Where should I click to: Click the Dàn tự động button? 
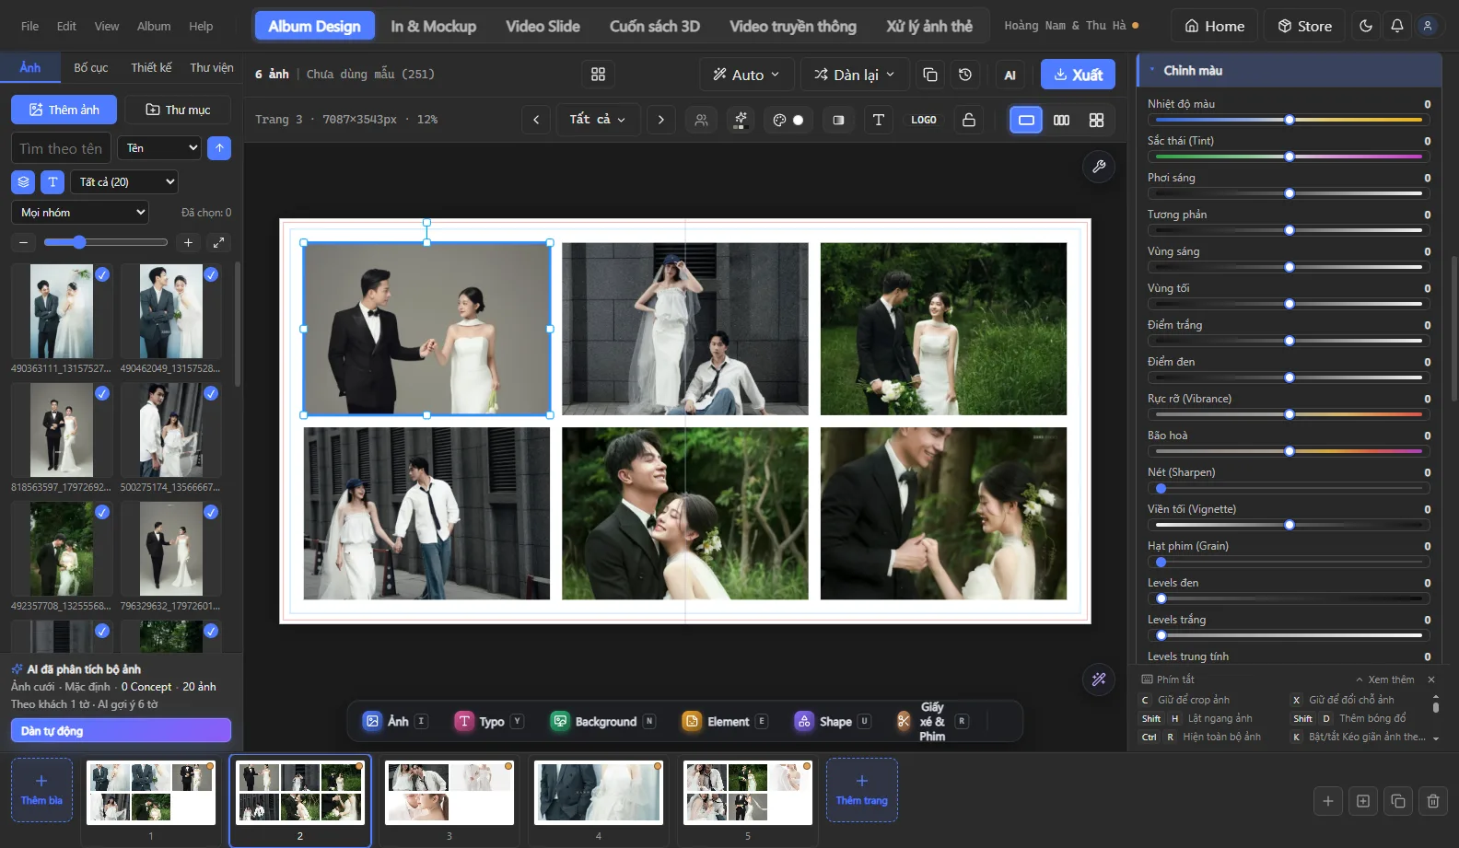point(121,731)
